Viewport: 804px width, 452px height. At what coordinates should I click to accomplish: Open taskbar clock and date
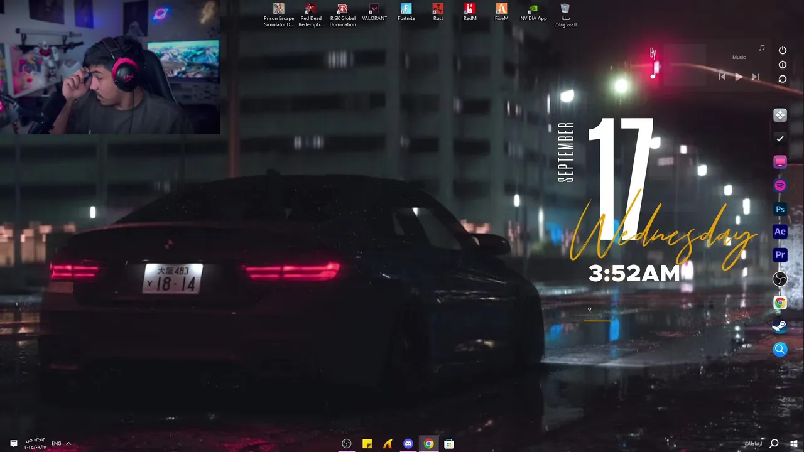coord(35,444)
